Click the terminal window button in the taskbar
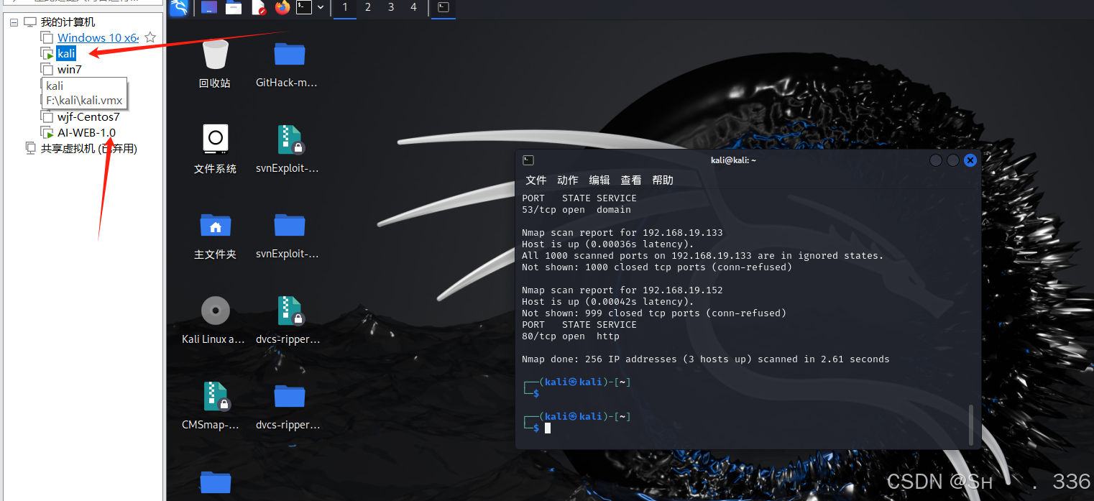 tap(443, 8)
